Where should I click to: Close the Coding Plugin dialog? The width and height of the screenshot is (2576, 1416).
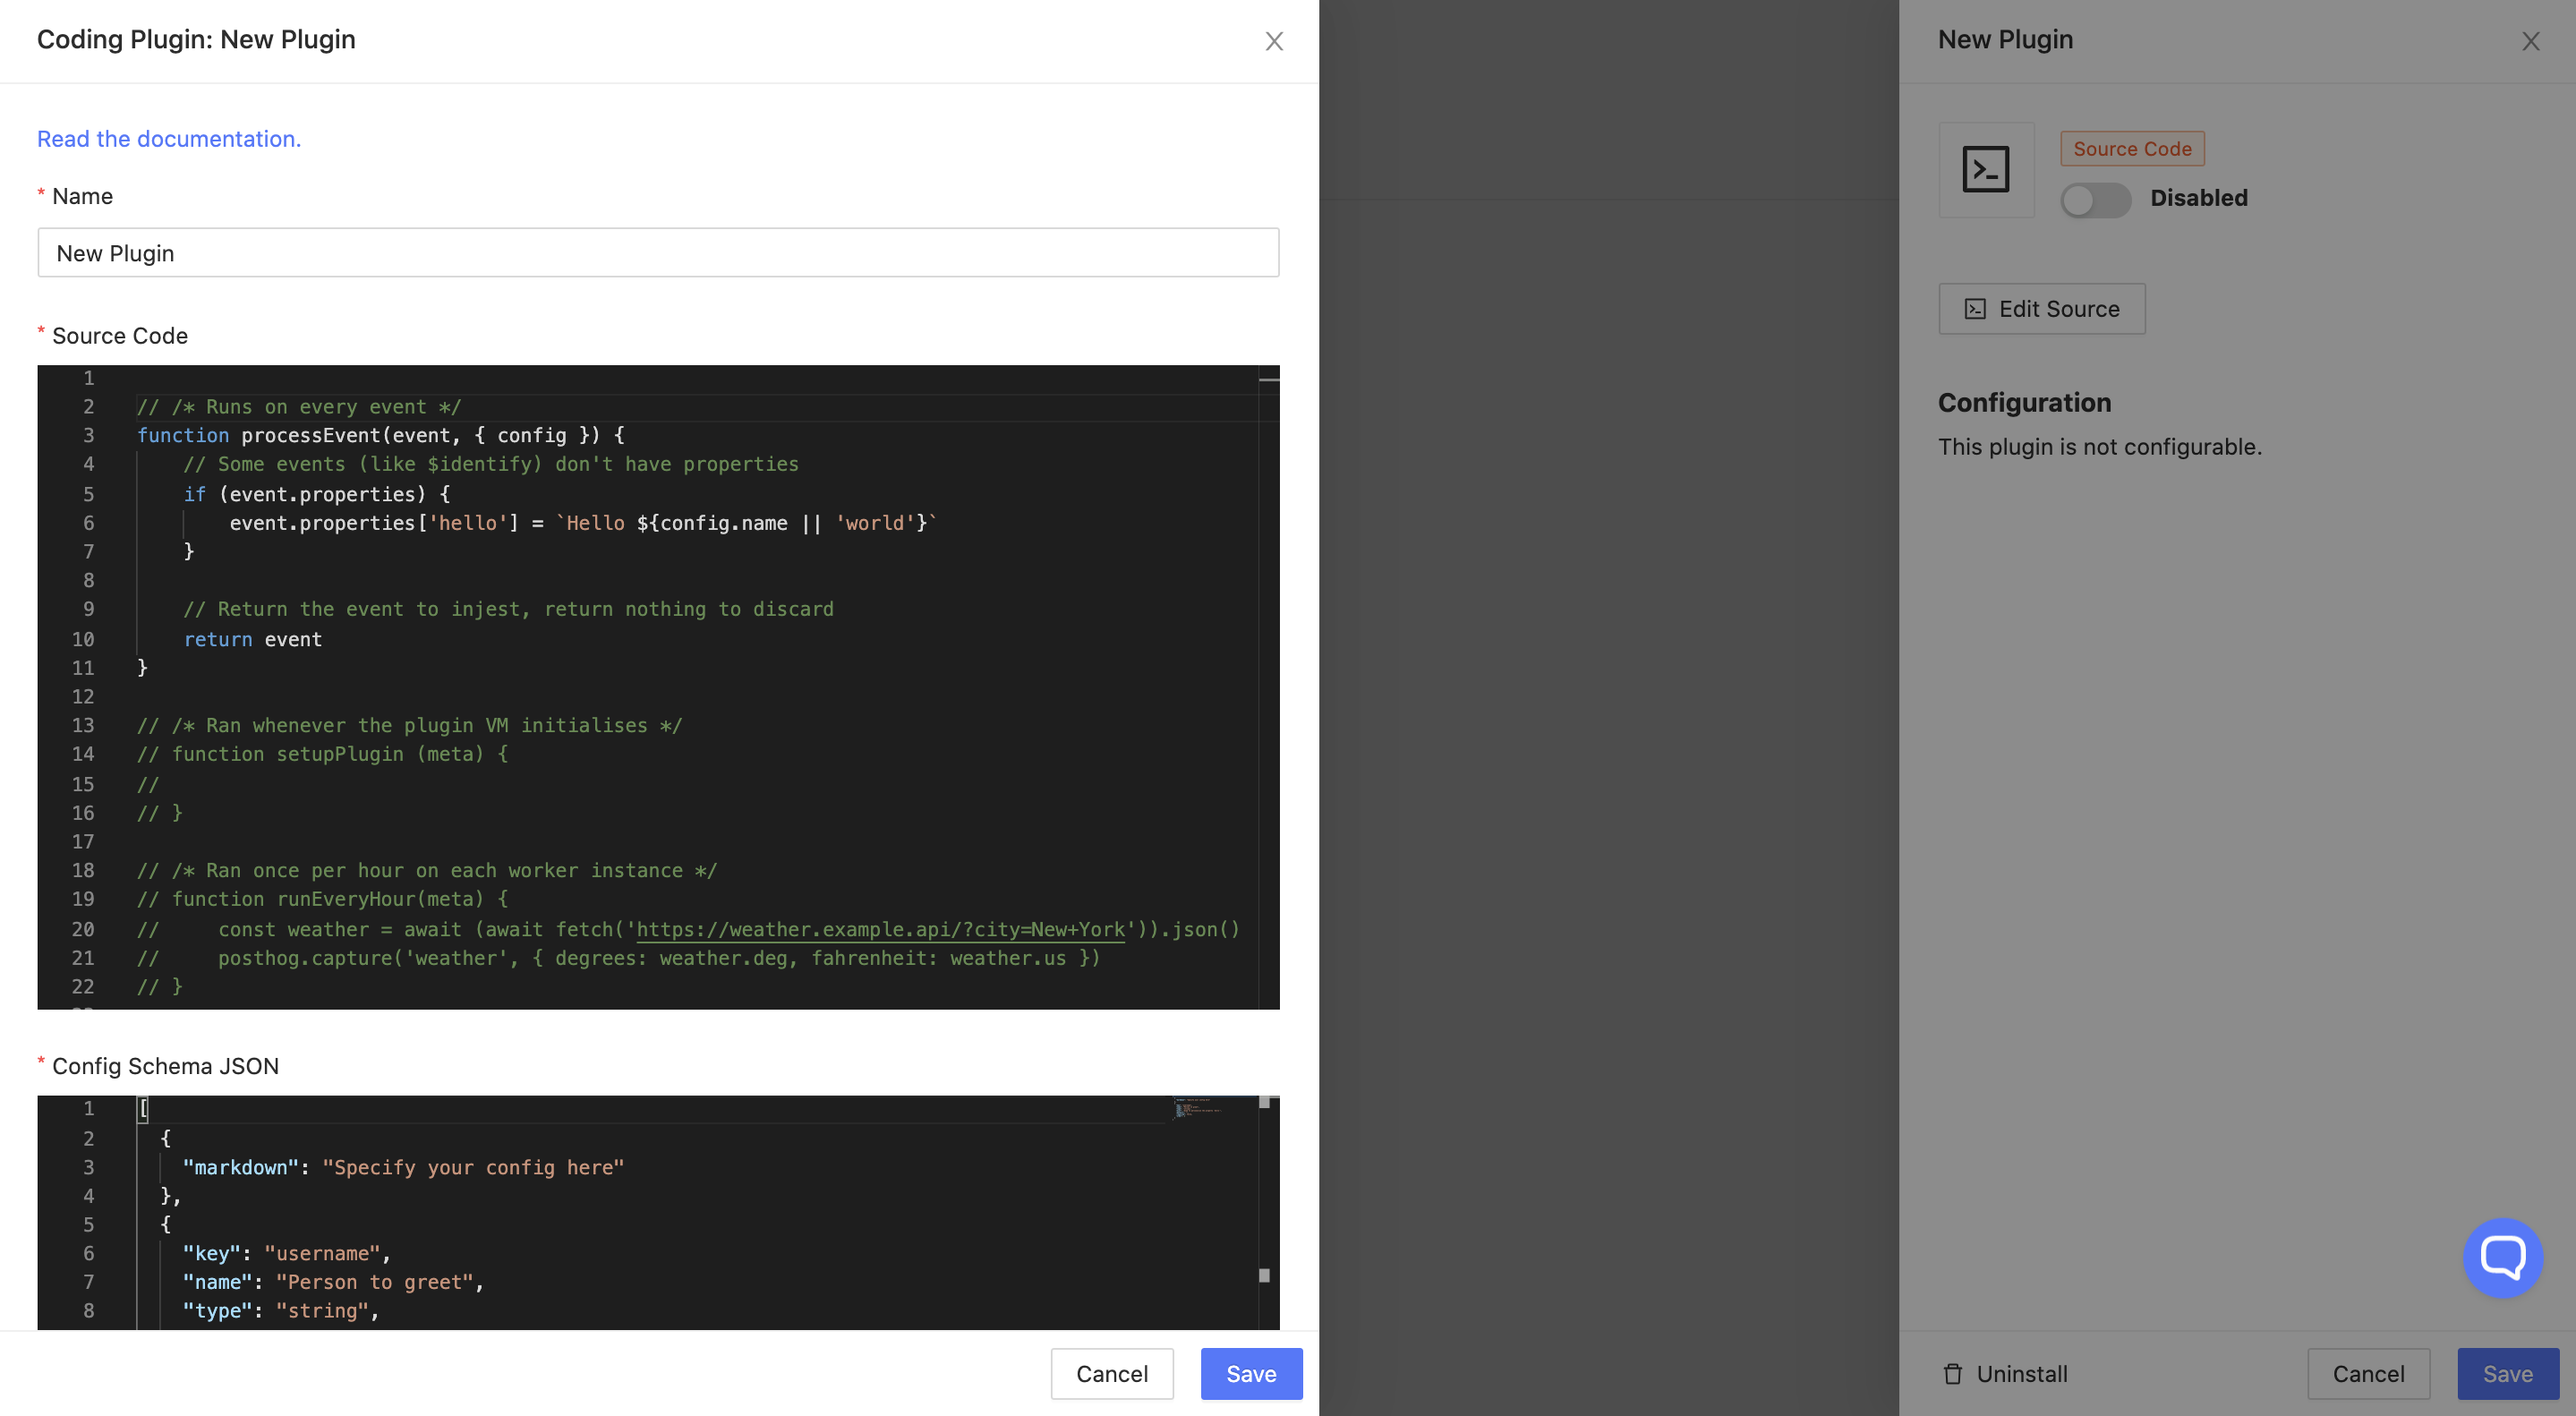point(1274,41)
